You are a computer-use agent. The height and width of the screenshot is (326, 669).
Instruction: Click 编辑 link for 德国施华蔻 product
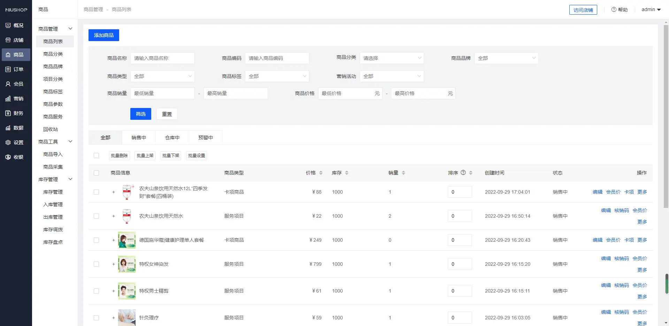point(597,240)
